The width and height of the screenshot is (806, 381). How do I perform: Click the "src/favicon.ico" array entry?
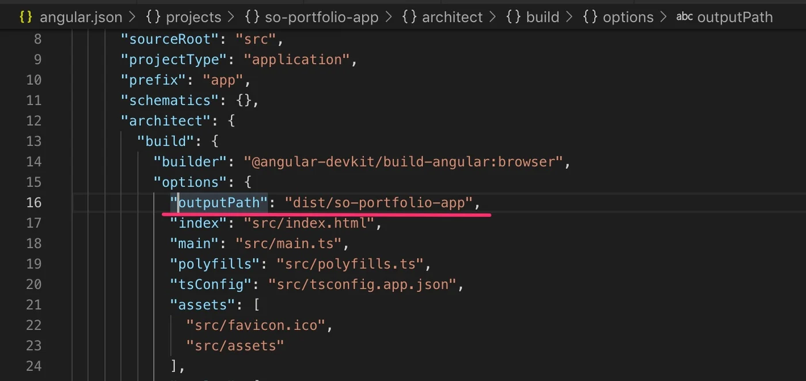(256, 325)
